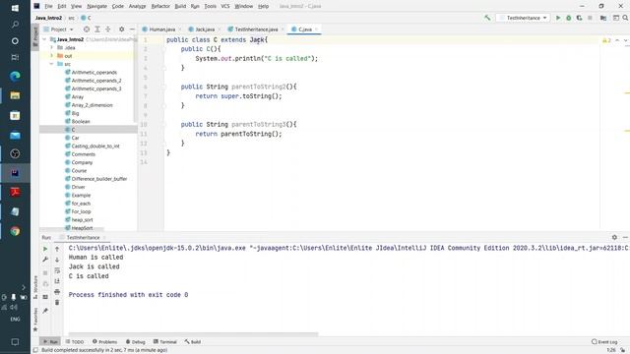The image size is (630, 354).
Task: Open the File menu
Action: [48, 6]
